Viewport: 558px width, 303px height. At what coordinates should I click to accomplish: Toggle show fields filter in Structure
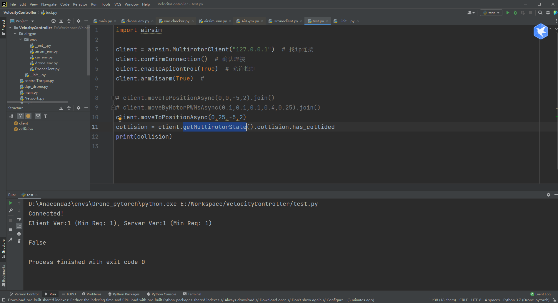click(28, 116)
